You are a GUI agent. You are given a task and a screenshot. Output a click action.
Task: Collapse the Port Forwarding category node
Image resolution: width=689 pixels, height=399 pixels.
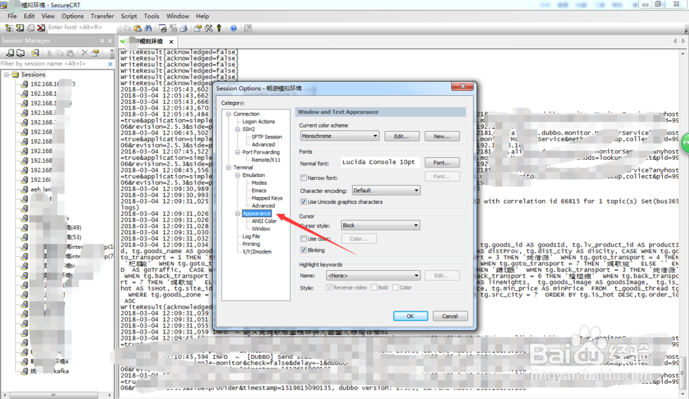coord(237,152)
